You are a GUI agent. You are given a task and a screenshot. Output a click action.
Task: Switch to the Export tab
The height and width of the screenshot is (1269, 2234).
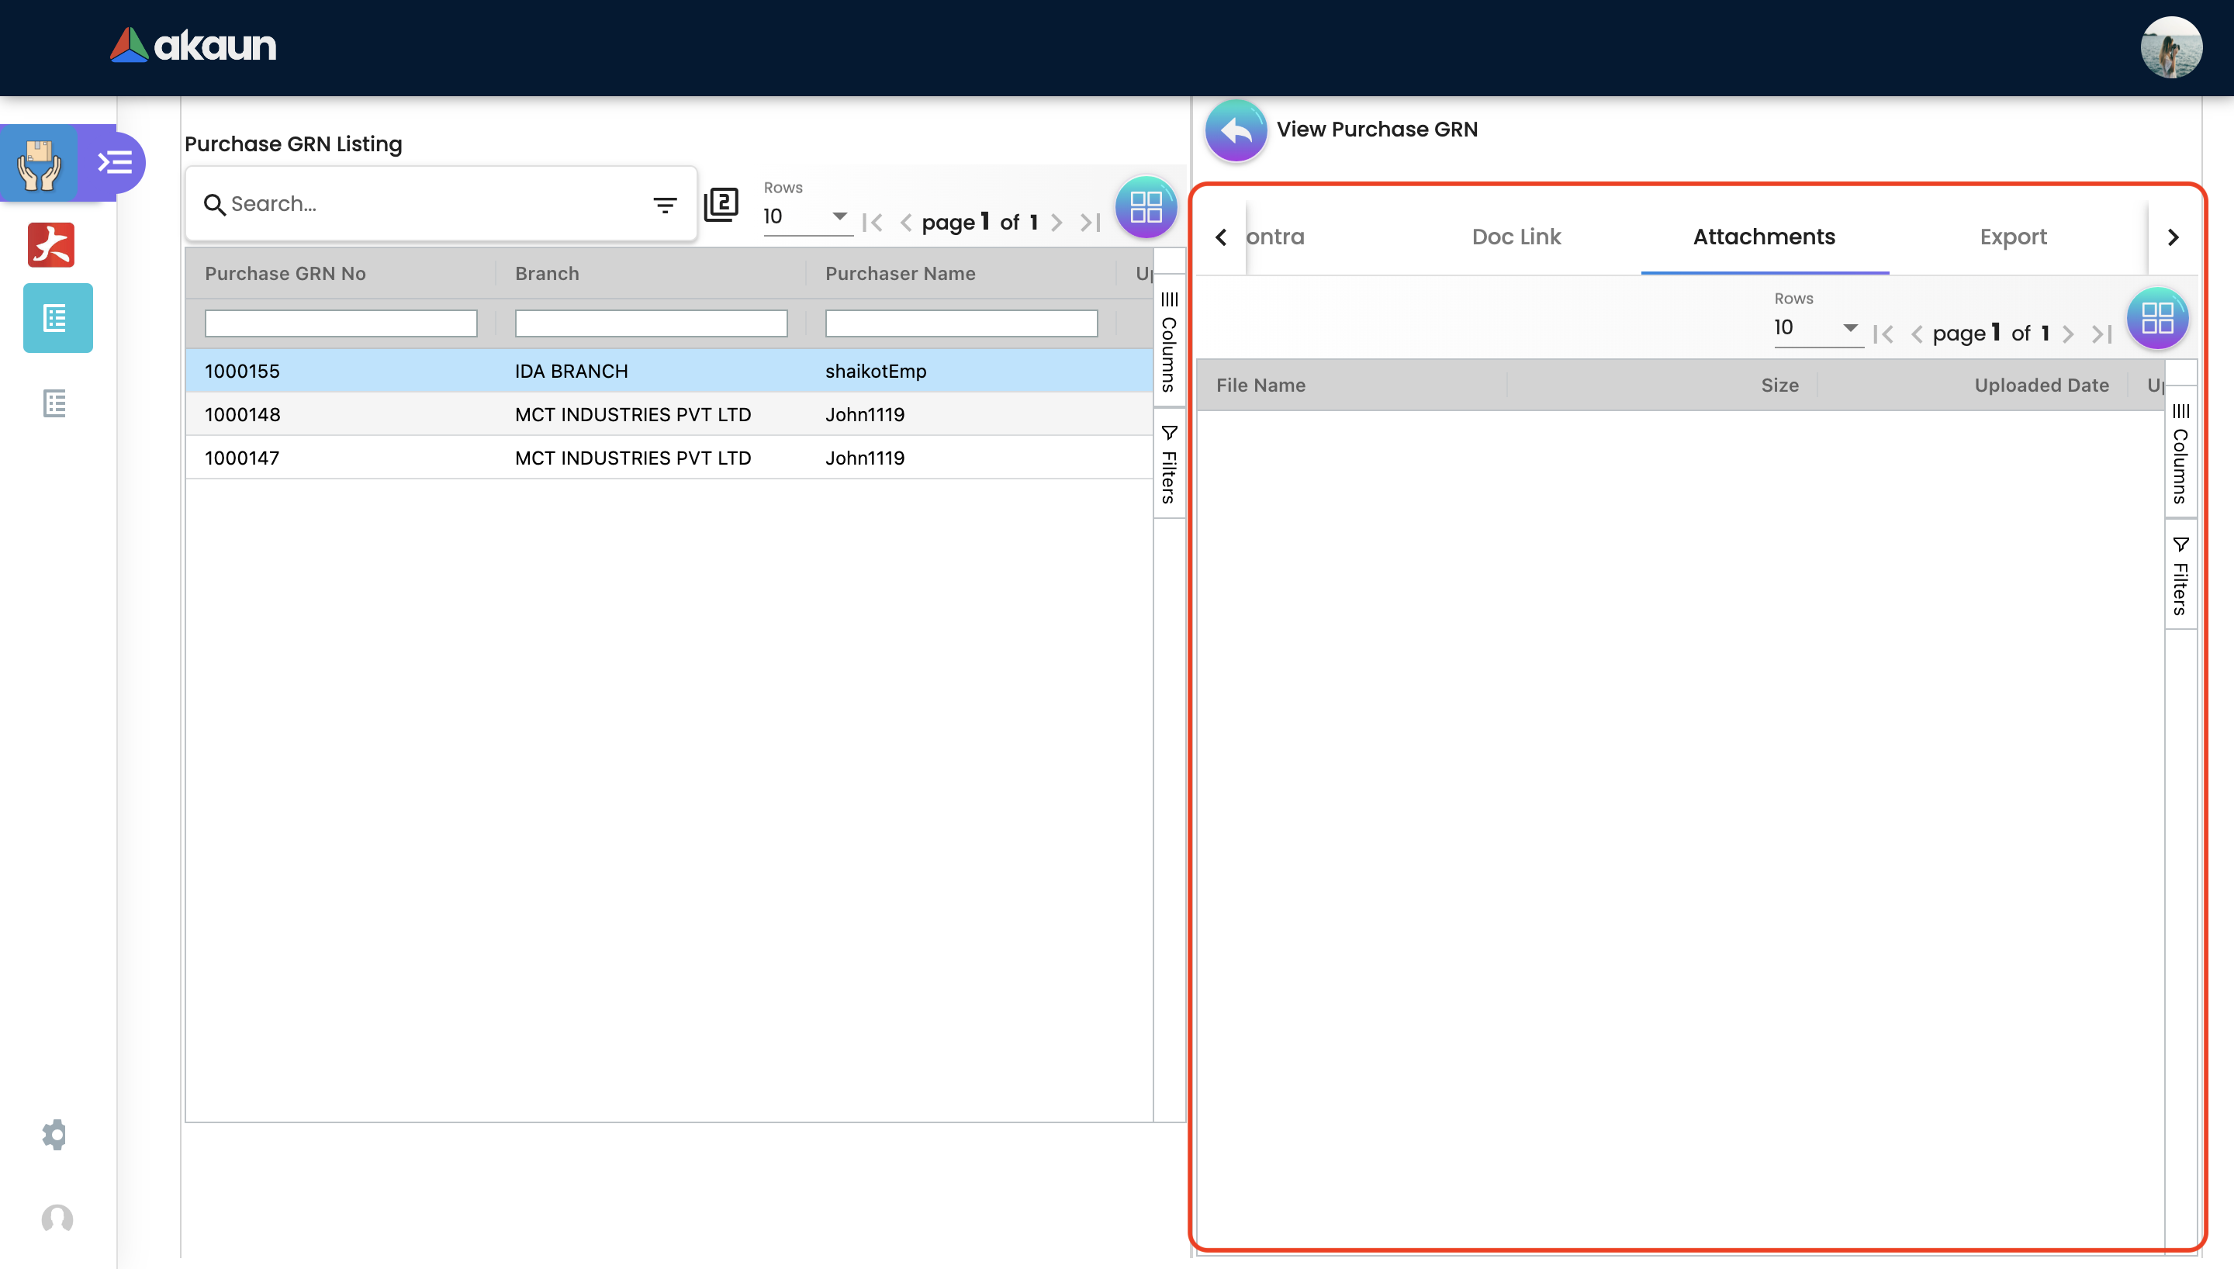(2013, 237)
